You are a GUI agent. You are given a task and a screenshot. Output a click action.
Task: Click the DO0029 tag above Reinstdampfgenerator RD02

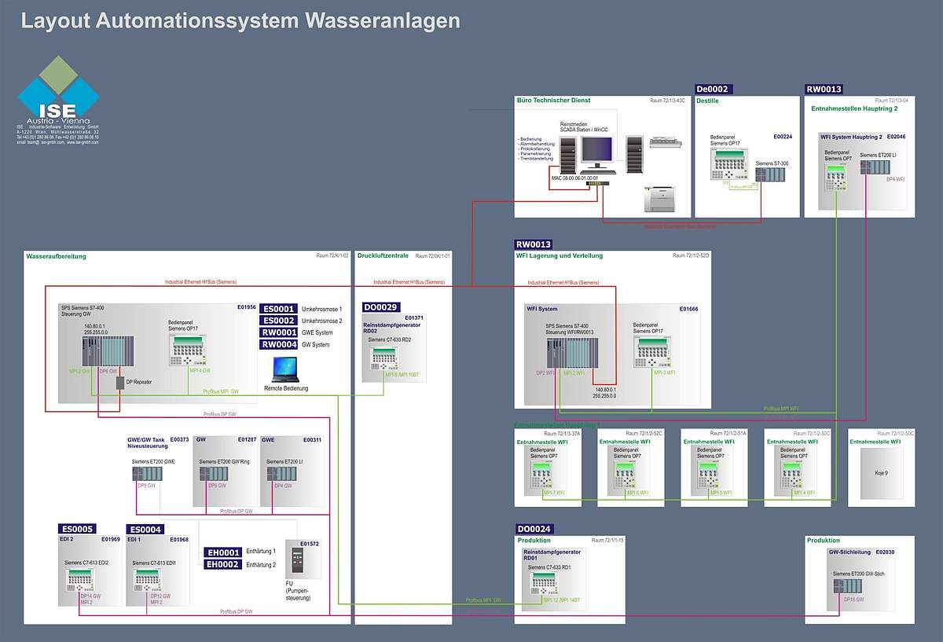382,307
